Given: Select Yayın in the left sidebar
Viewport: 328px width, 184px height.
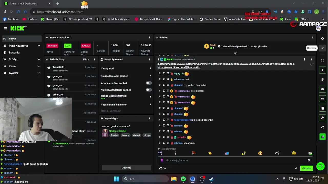Looking at the screenshot, I should 22,39.
